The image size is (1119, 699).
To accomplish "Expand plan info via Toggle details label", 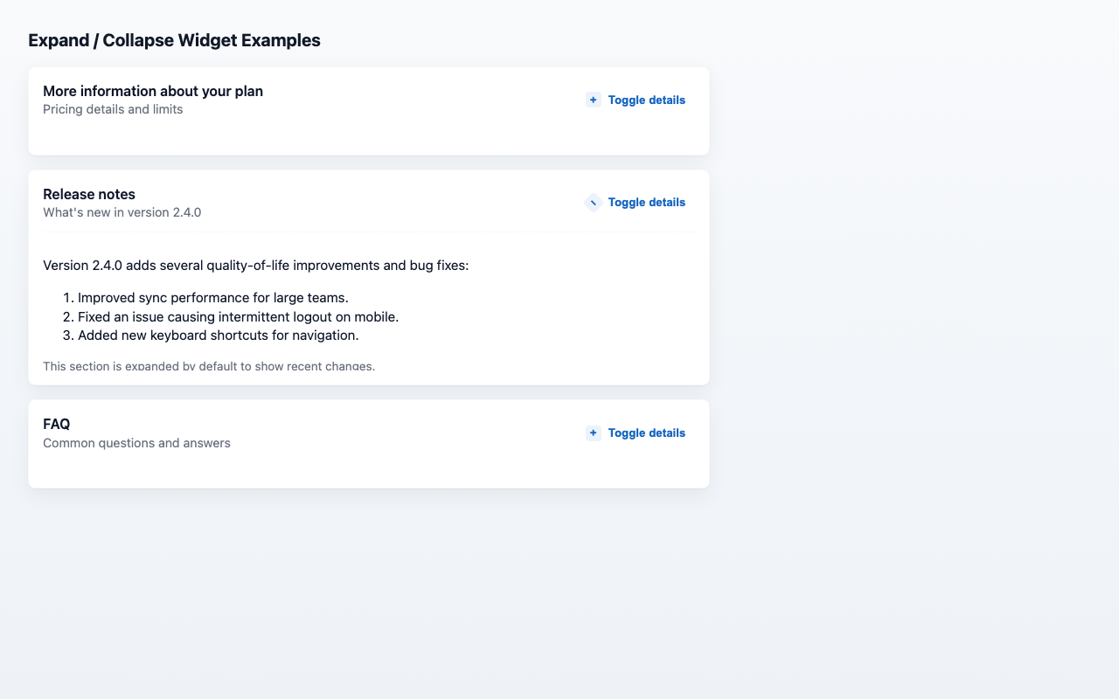I will pyautogui.click(x=646, y=100).
